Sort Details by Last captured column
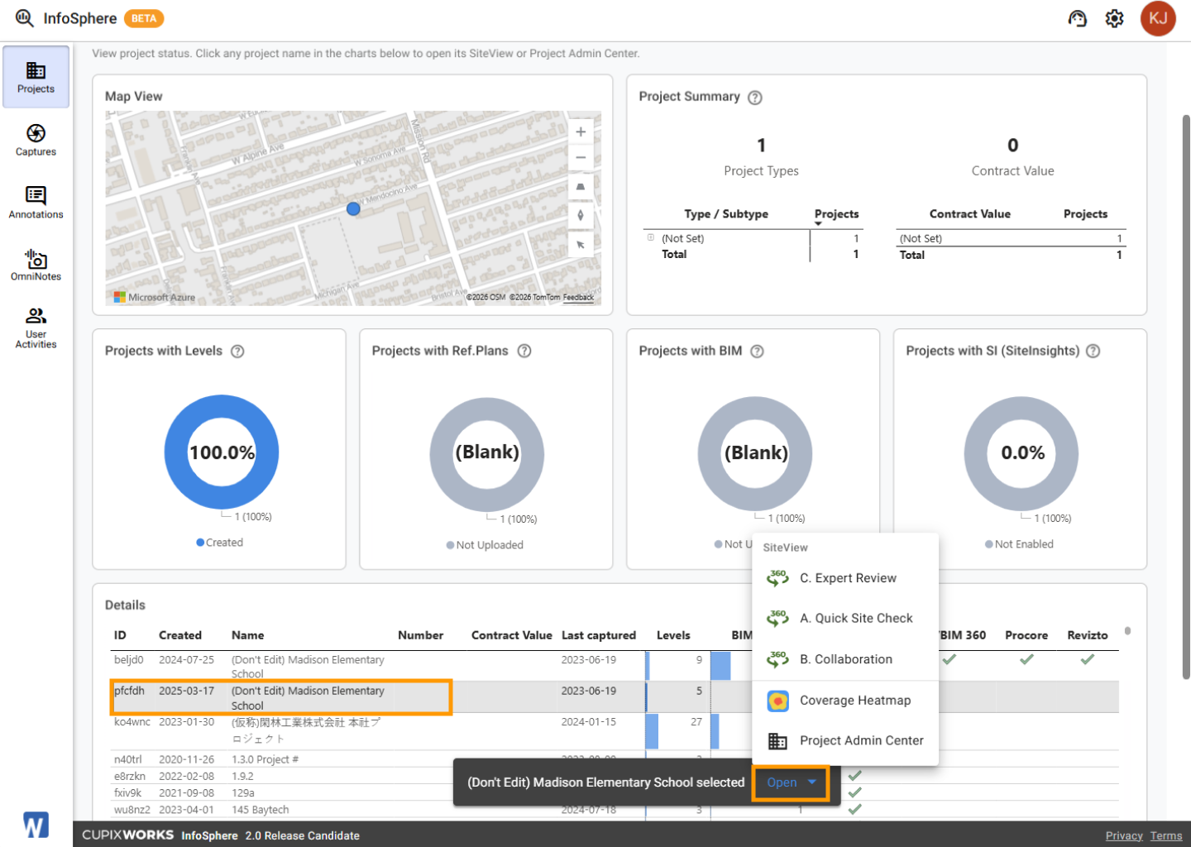This screenshot has width=1191, height=847. coord(599,635)
